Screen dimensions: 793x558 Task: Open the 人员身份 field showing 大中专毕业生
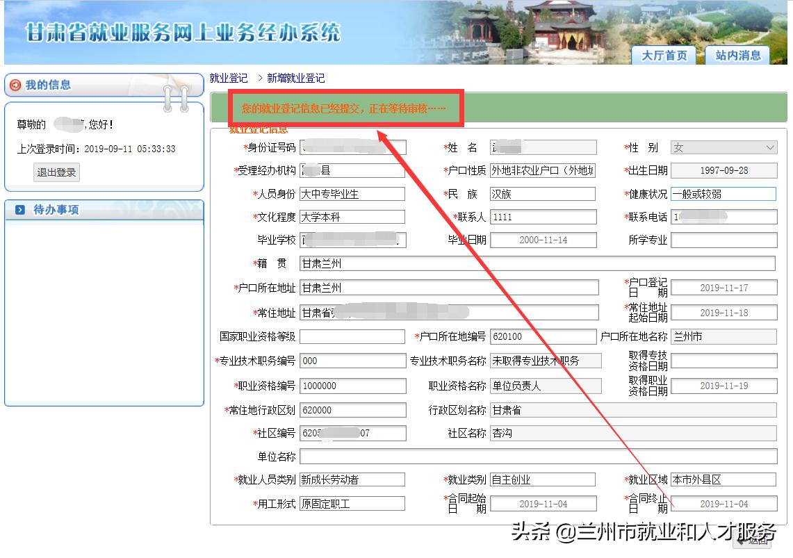352,194
